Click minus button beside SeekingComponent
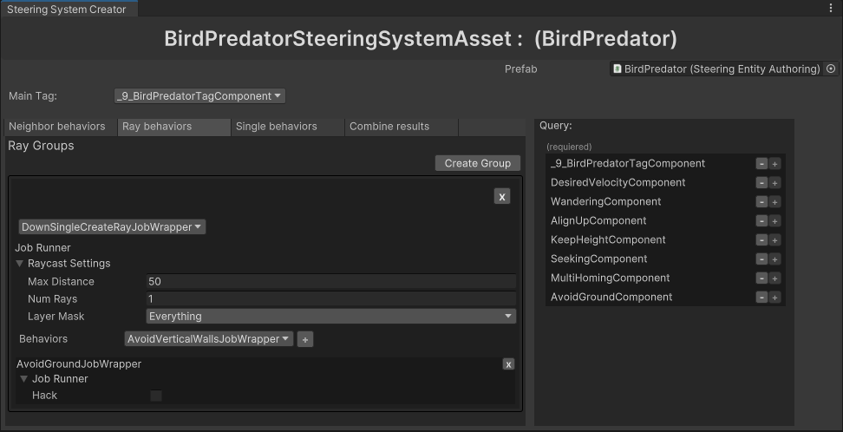The image size is (843, 432). [x=761, y=259]
